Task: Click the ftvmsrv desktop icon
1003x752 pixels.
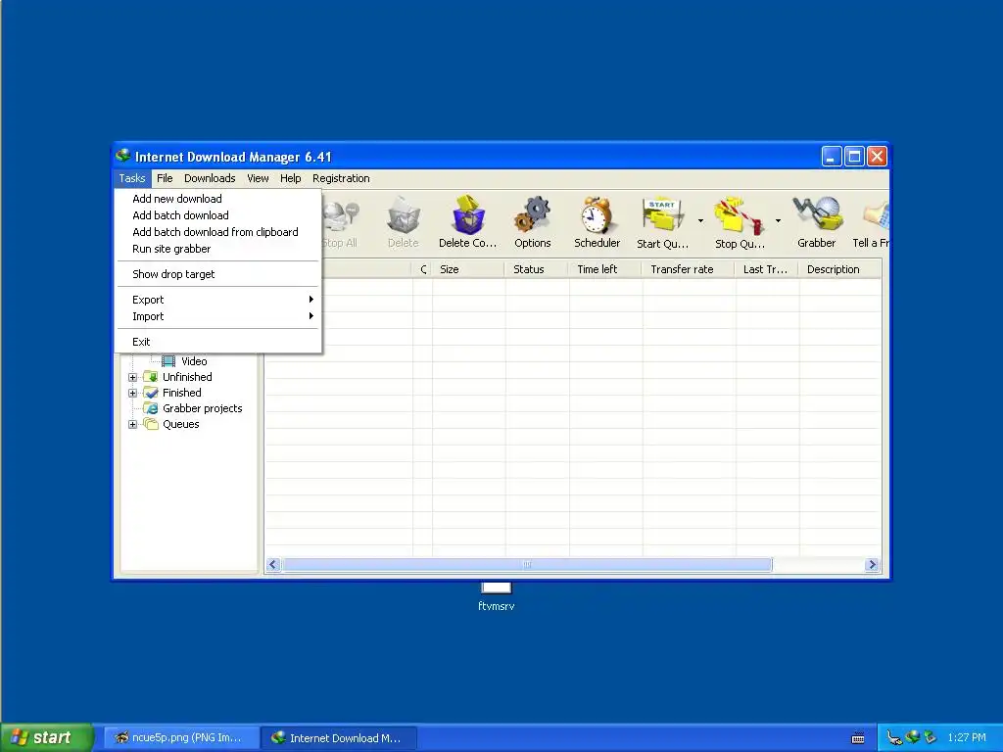Action: coord(496,587)
